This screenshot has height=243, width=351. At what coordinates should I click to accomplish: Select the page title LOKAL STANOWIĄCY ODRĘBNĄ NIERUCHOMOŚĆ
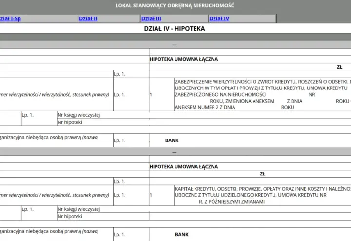pos(175,5)
